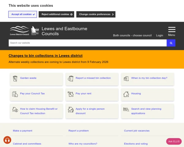Click the Lewes District Council logo
Viewport: 184px width, 147px height.
[x=20, y=31]
